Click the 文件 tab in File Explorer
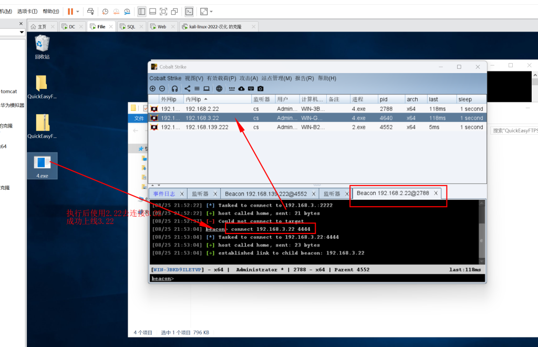 point(139,118)
